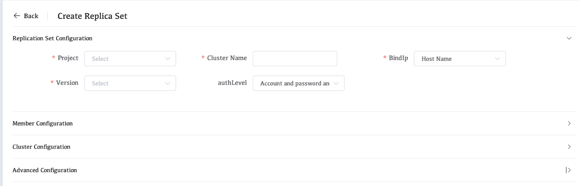Click the Back text link
Viewport: 579px width, 186px height.
coord(31,16)
